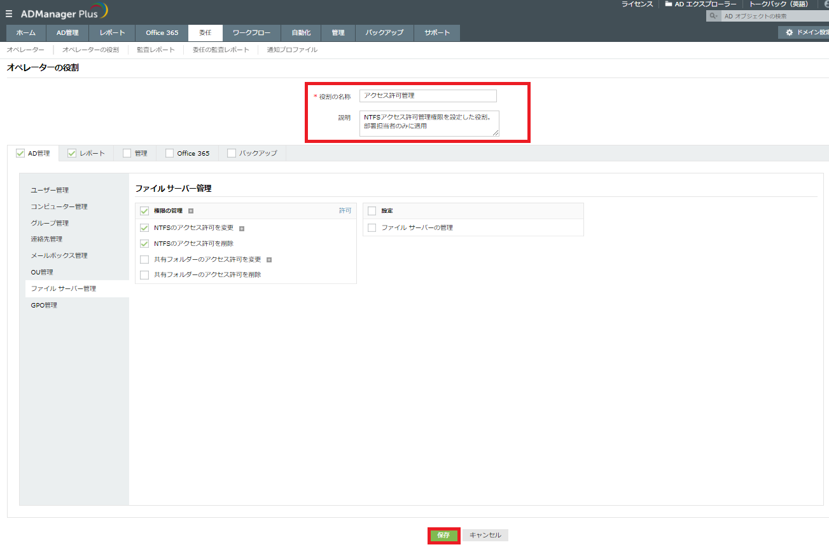Screen dimensions: 829x547
Task: Click the folder icon for AD エクスプローラー
Action: (669, 4)
